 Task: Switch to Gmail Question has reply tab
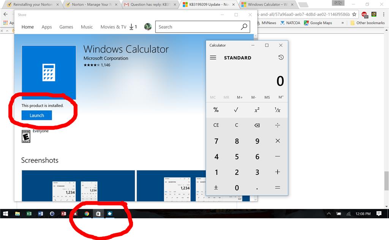pyautogui.click(x=150, y=5)
